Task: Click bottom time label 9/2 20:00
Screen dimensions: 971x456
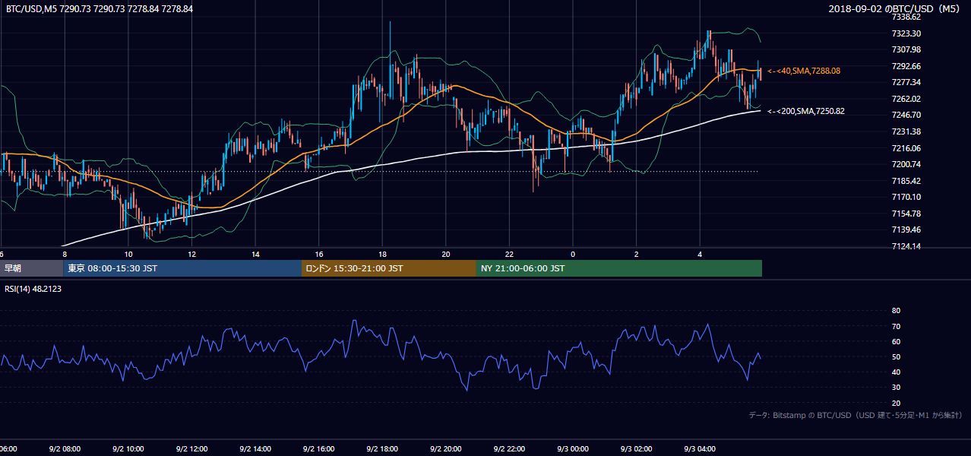Action: 446,448
